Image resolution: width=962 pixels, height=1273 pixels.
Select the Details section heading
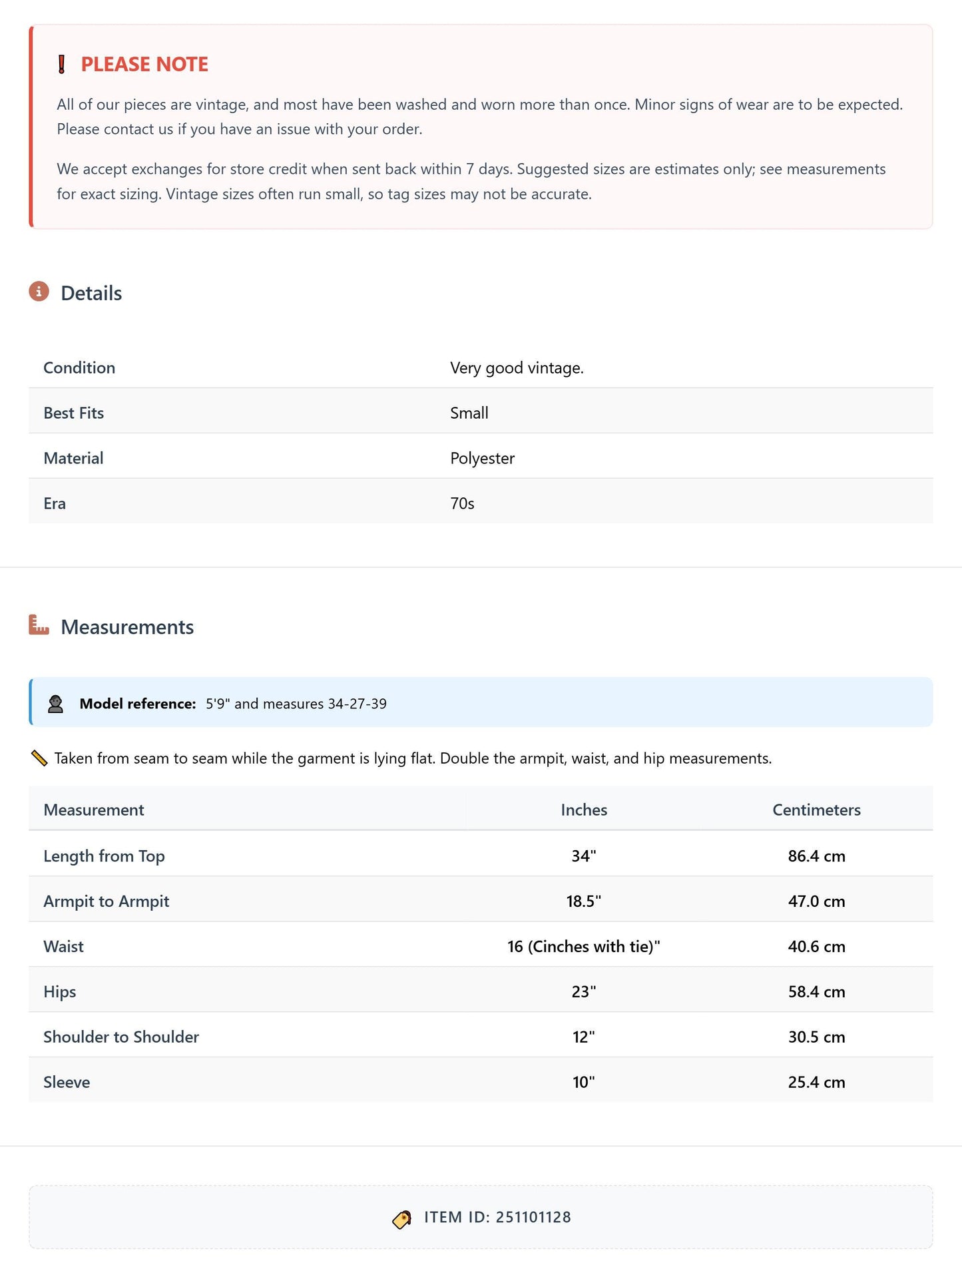coord(91,293)
